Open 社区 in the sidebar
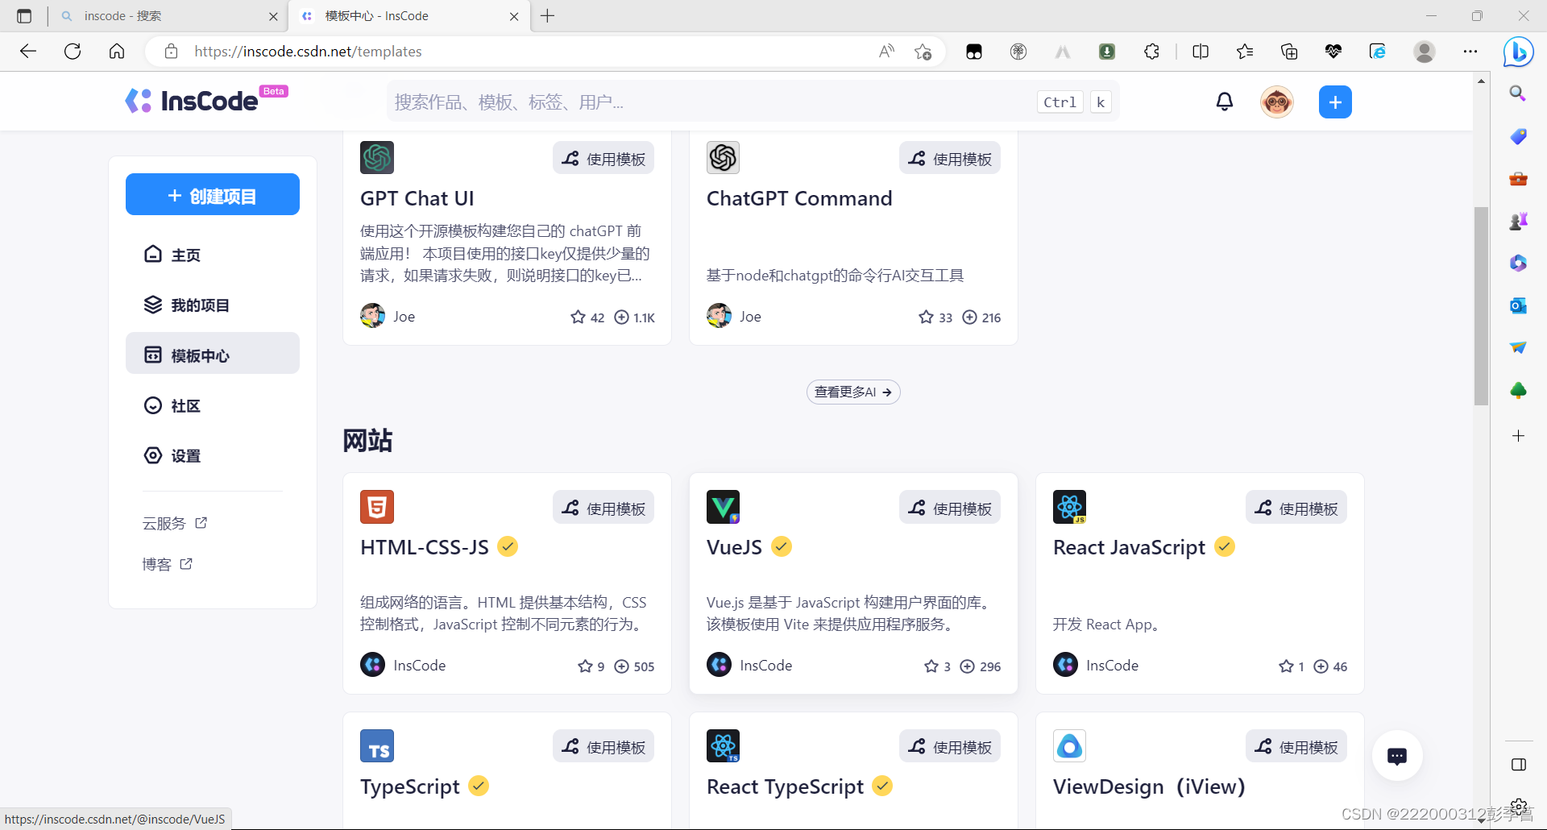The image size is (1547, 830). click(213, 405)
